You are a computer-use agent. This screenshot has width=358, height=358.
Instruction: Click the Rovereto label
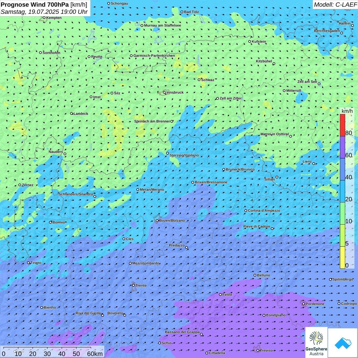click(x=115, y=313)
